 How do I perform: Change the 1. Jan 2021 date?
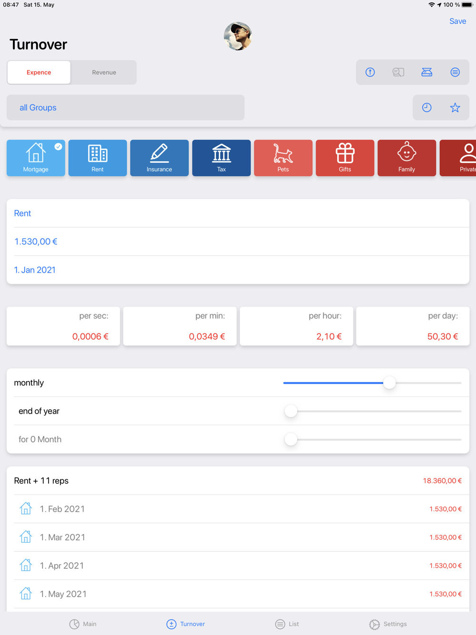coord(238,270)
